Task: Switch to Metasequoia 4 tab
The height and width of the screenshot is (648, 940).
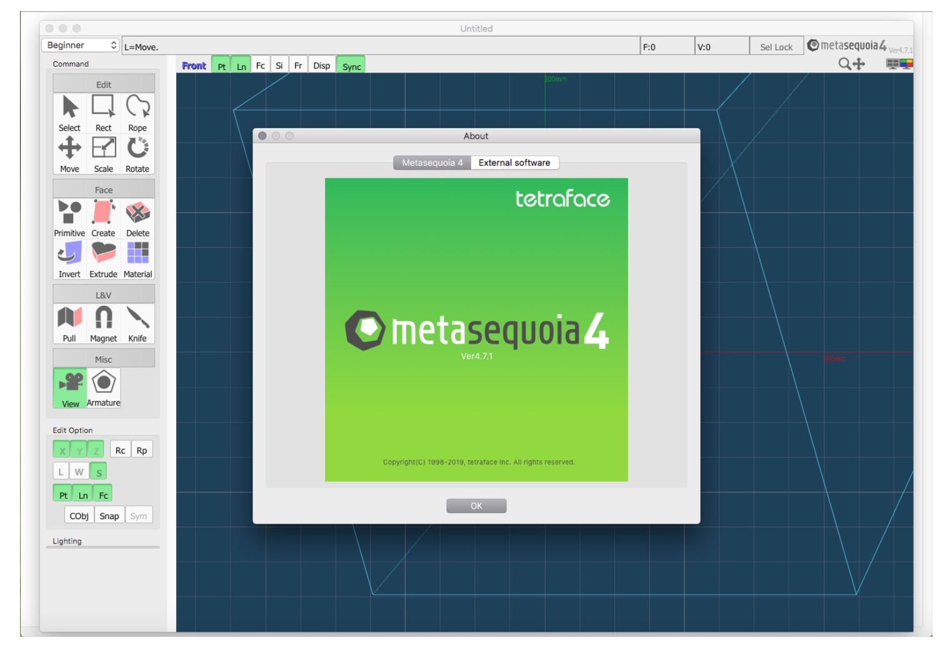Action: pos(432,163)
